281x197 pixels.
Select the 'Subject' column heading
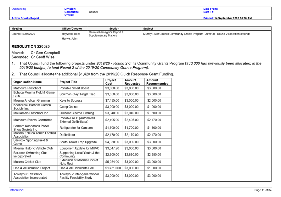[148, 29]
